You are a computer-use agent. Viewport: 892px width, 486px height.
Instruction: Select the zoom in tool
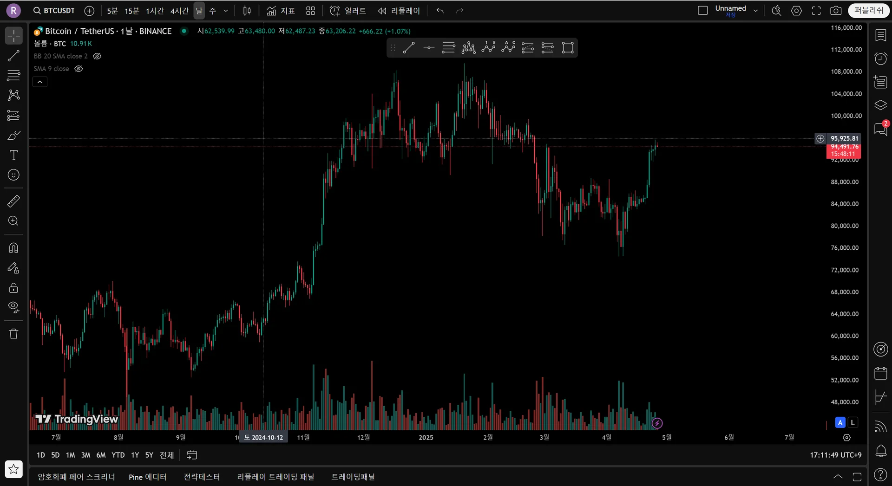(13, 221)
